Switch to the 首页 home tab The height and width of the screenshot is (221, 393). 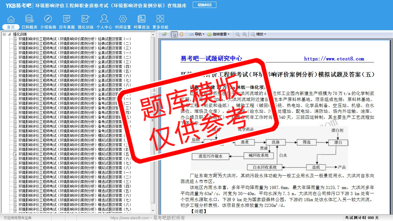point(11,27)
